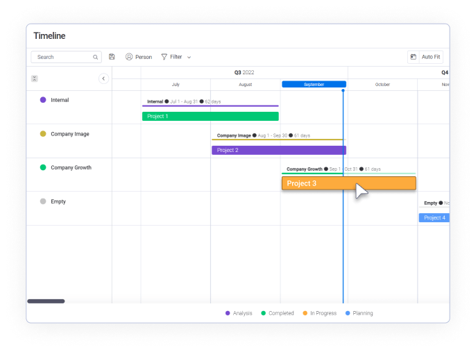476x352 pixels.
Task: Toggle the Analysis legend item
Action: click(239, 313)
